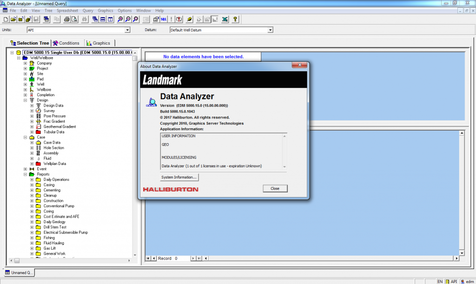Click the spreadsheet grid toolbar icon

146,20
